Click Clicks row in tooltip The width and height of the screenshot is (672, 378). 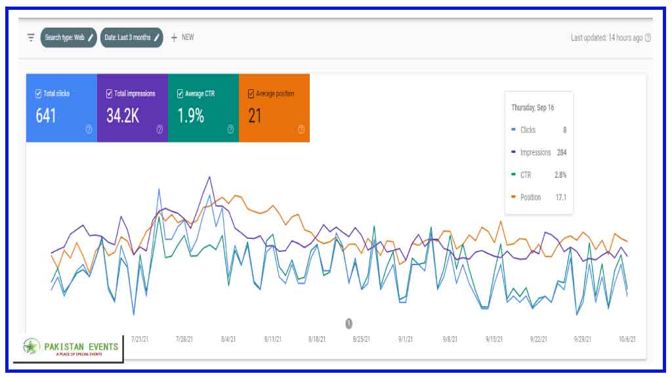pos(539,130)
